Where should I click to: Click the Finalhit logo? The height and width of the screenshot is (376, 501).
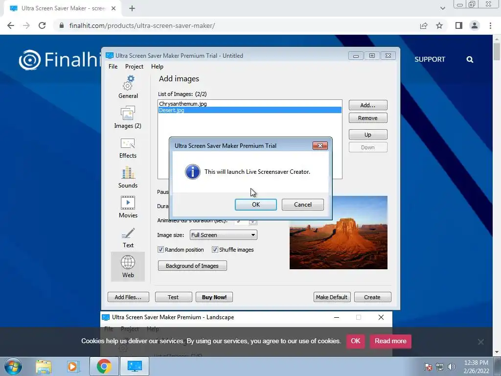click(60, 59)
